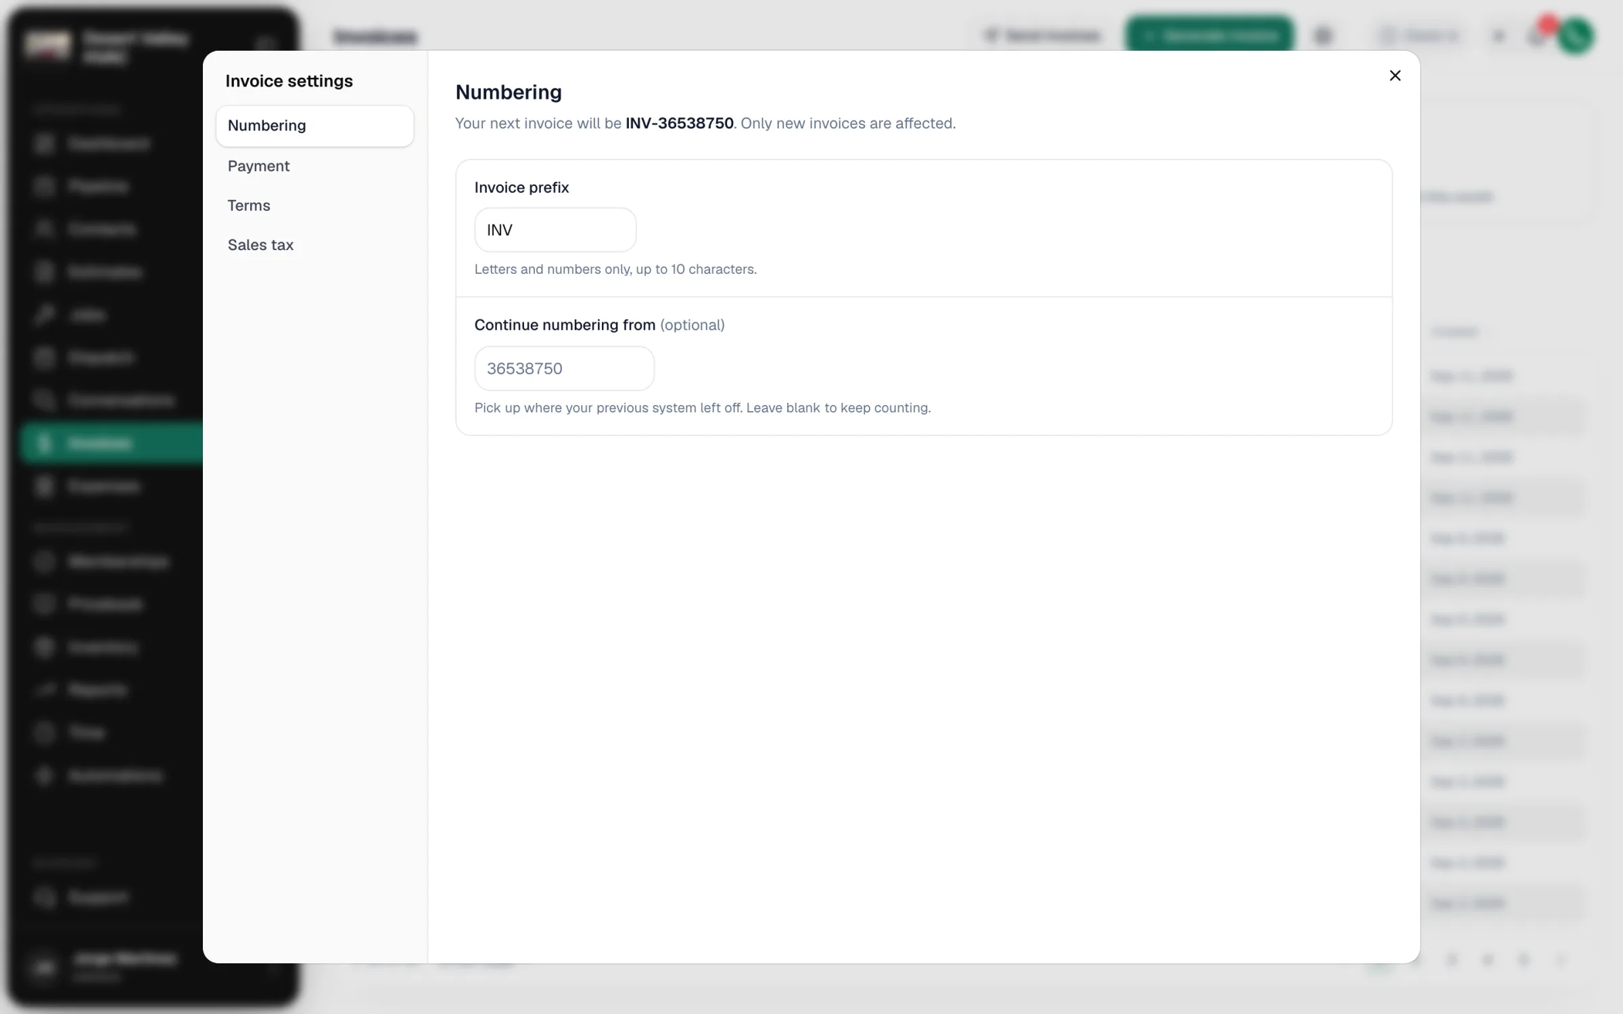Click the Numbering heading

click(509, 93)
